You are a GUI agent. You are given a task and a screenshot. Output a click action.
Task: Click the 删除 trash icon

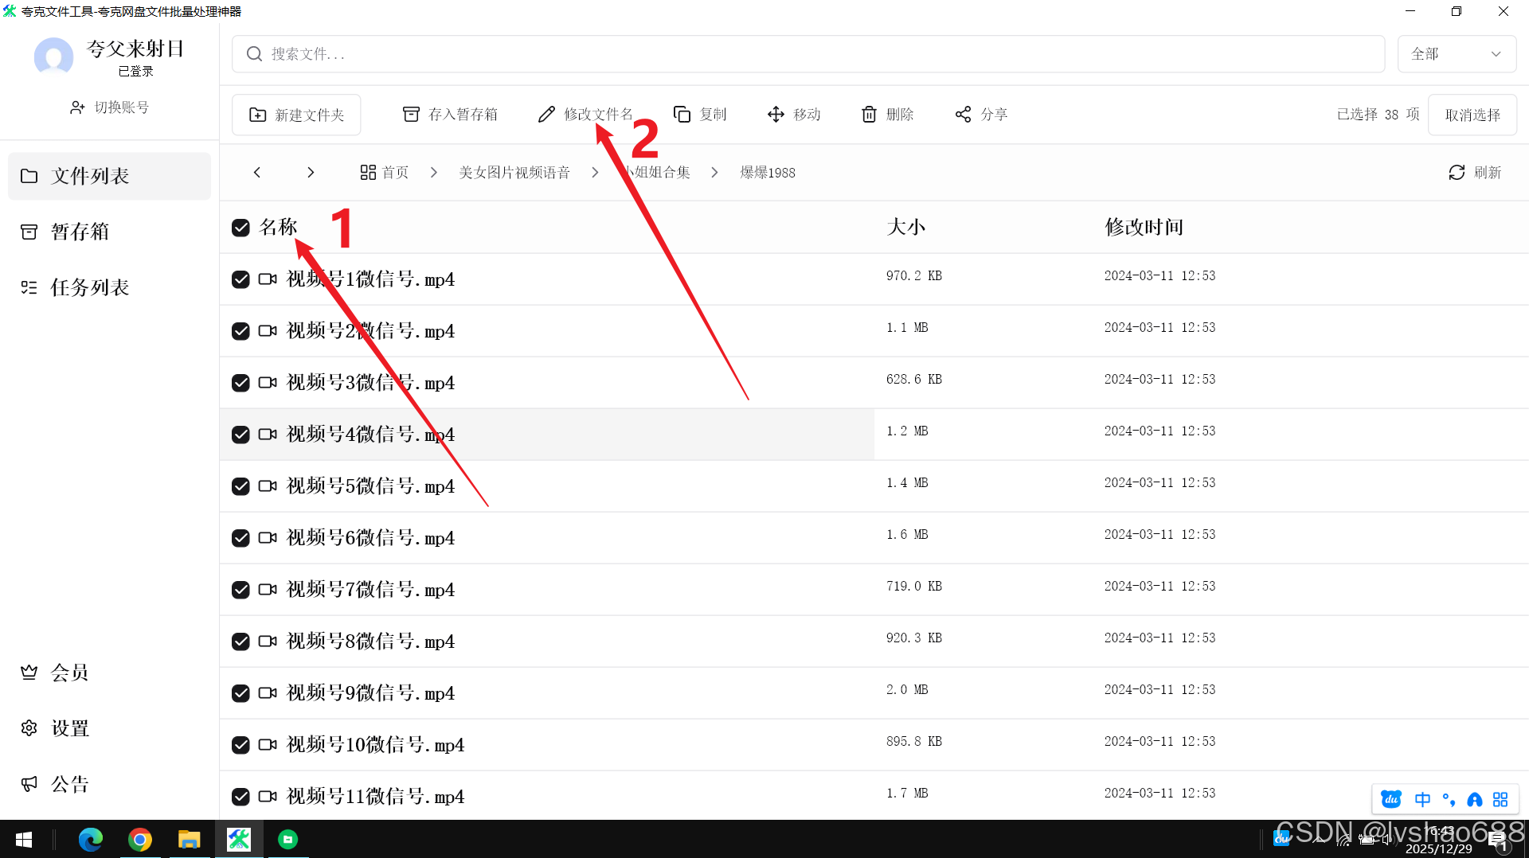tap(869, 115)
